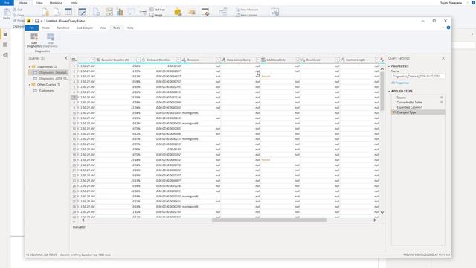Switch to Model view in Power BI sidebar
The image size is (476, 268).
pyautogui.click(x=5, y=55)
